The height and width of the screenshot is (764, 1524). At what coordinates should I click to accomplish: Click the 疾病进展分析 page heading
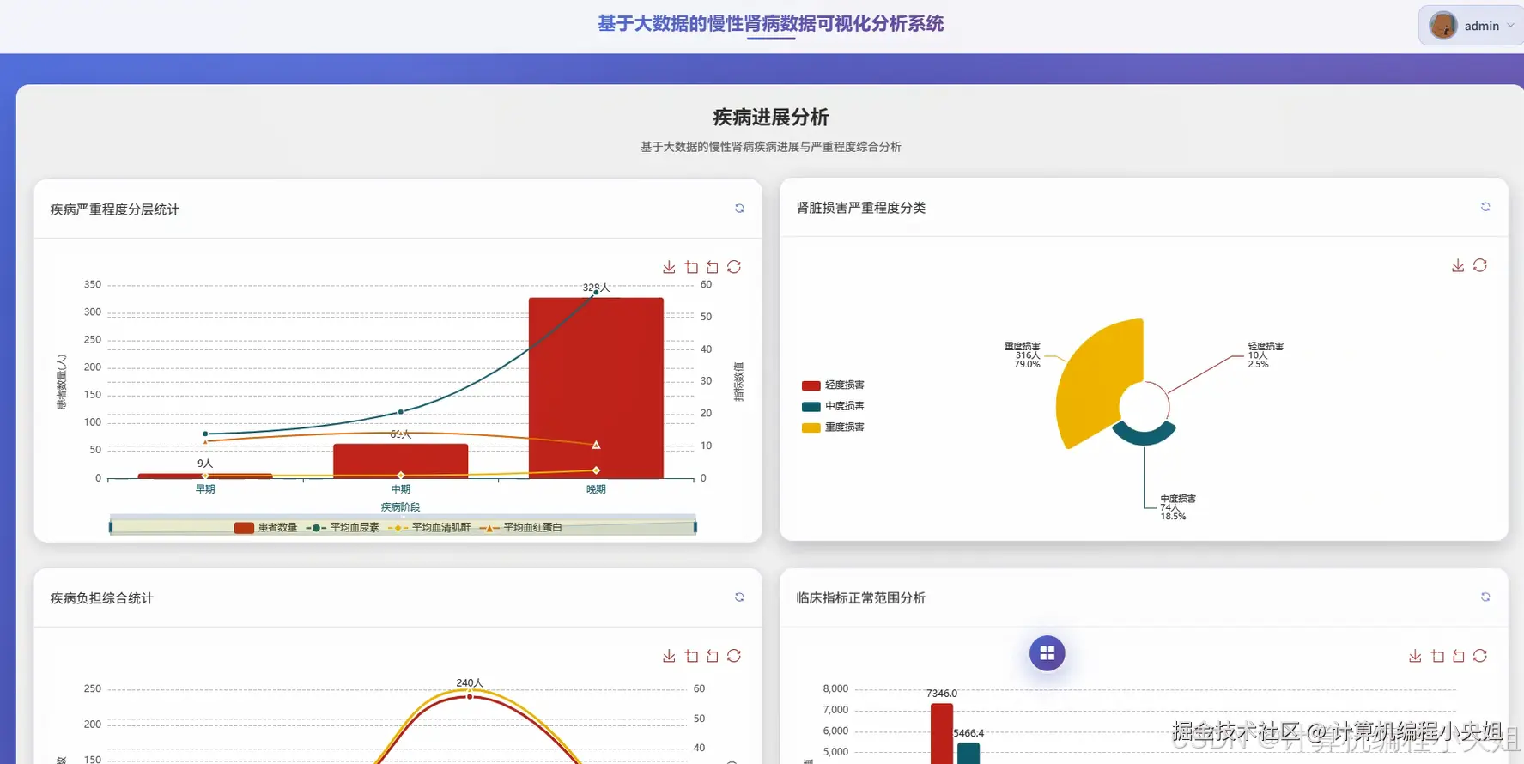coord(771,117)
